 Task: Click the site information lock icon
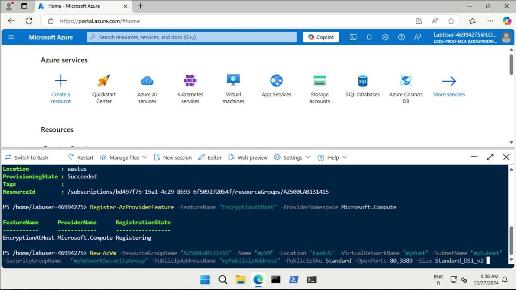tap(50, 21)
